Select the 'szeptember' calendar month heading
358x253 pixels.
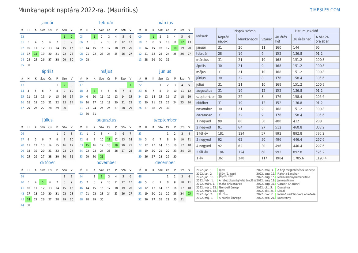[x=165, y=120]
